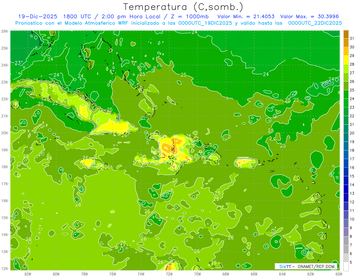Select the '0000UTC_19DIC2025' initialization time
The width and height of the screenshot is (360, 278).
point(205,23)
